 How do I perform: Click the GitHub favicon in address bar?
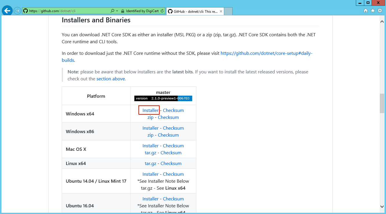click(x=26, y=11)
